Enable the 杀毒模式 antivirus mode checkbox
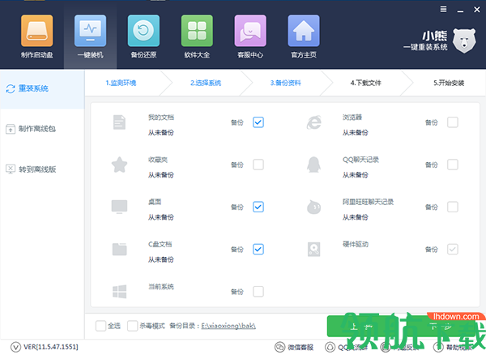Viewport: 486px width, 355px height. tap(132, 326)
